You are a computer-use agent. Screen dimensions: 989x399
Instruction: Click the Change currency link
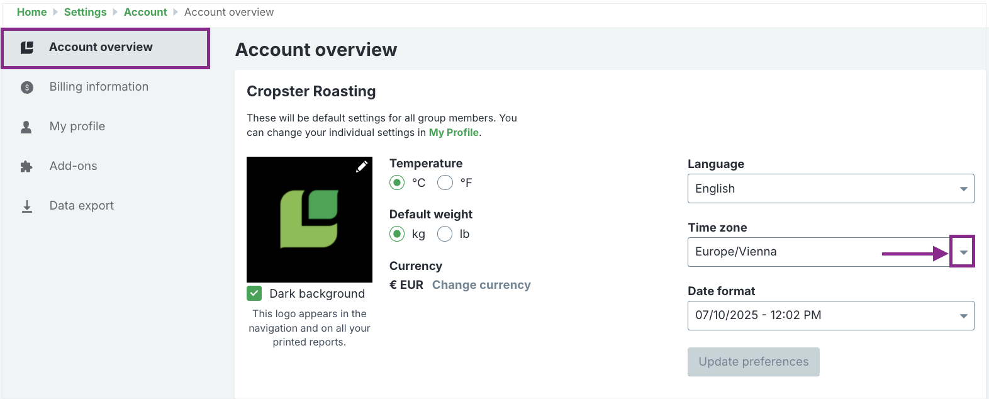(481, 285)
